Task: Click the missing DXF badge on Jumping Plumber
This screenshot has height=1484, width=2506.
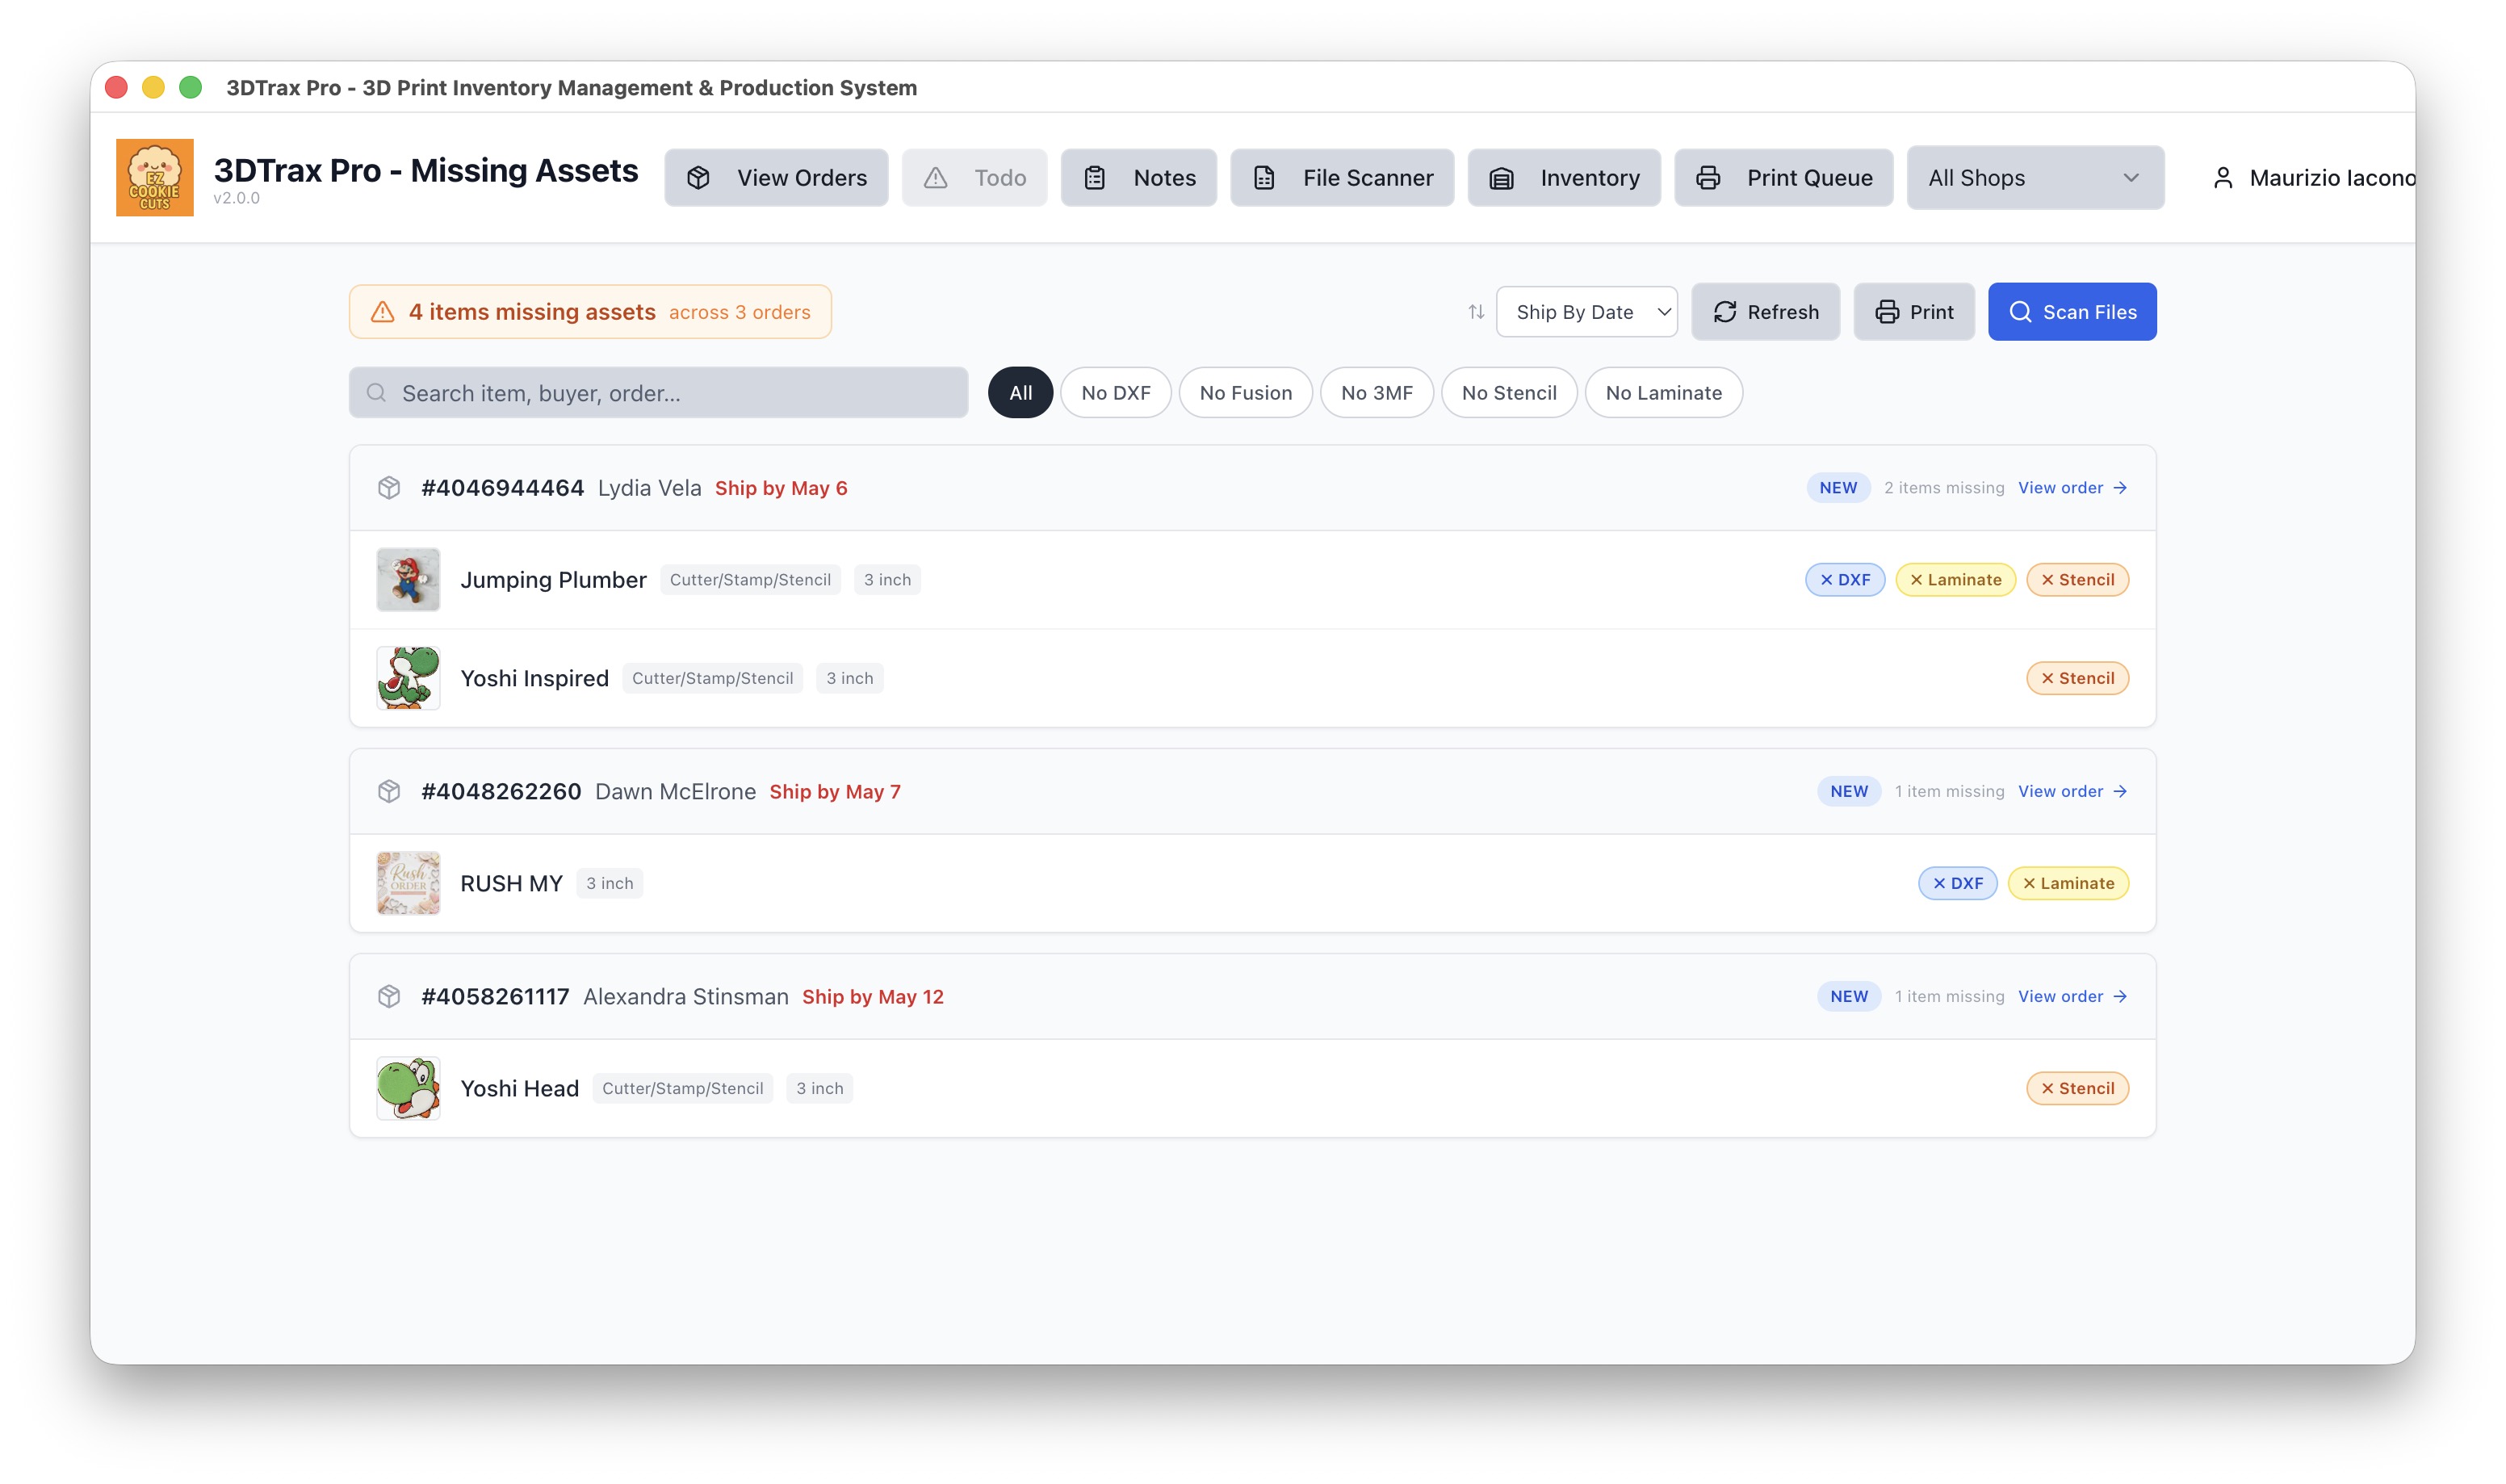Action: [1844, 580]
